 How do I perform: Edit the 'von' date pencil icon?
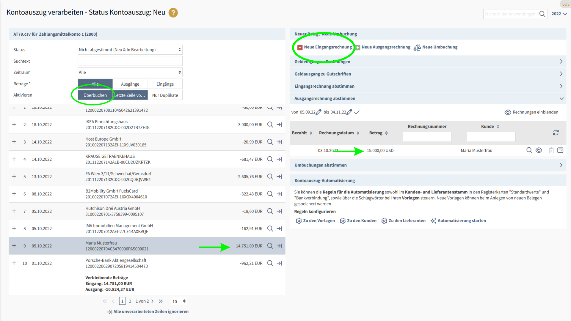tap(319, 112)
